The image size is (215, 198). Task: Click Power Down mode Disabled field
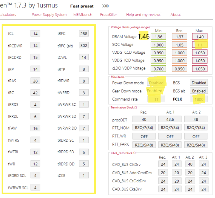[156, 82]
